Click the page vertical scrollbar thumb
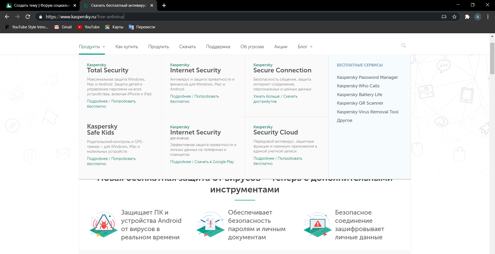495x254 pixels. click(x=492, y=58)
